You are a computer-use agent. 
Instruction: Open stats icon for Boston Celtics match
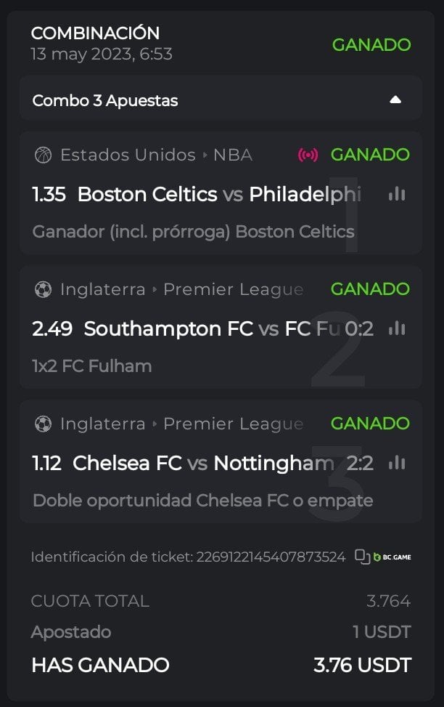coord(397,194)
